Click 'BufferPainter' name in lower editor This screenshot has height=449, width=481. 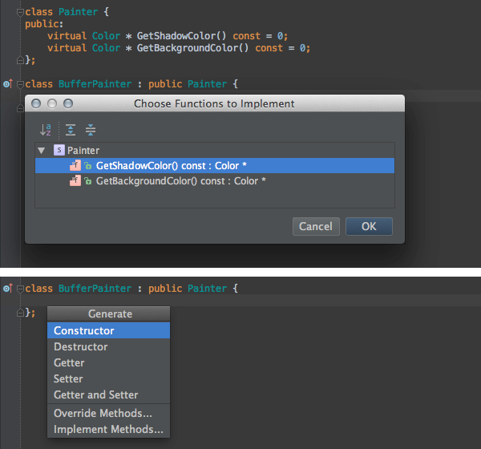click(95, 288)
